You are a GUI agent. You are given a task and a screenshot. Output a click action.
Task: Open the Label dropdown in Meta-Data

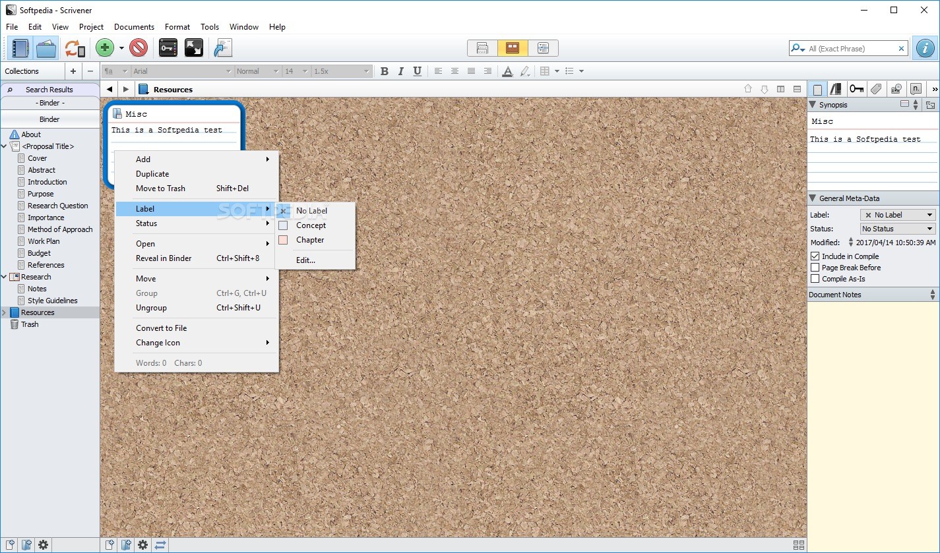pos(898,215)
